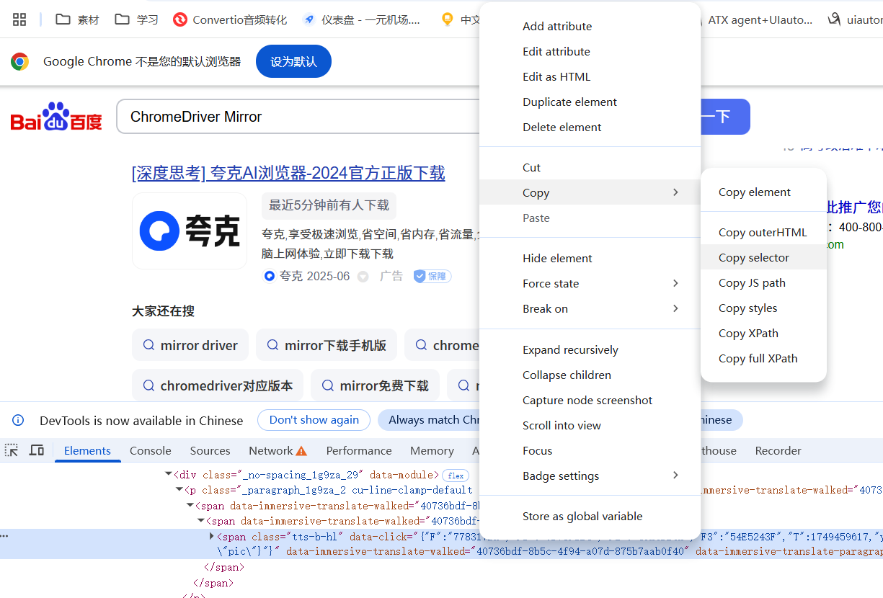
Task: Select the inspect element picker tool
Action: [11, 450]
